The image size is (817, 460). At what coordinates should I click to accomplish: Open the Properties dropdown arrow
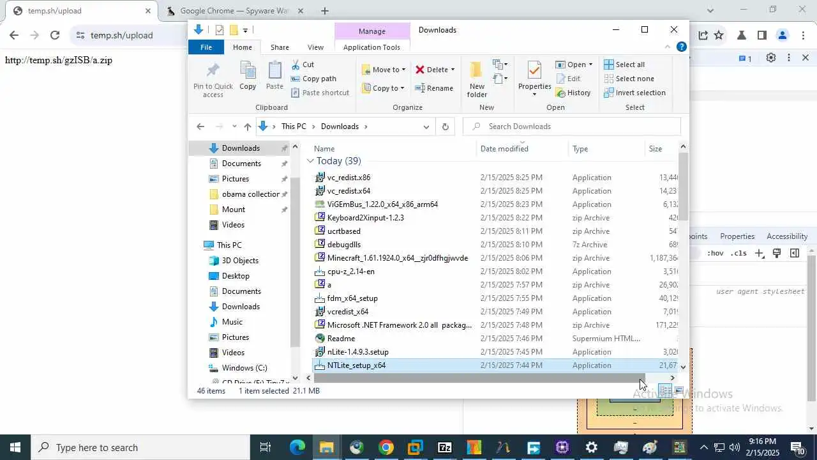(534, 95)
